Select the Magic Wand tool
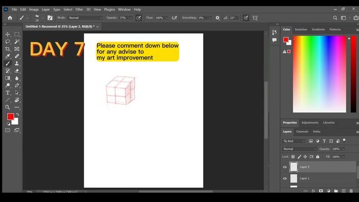 (17, 42)
